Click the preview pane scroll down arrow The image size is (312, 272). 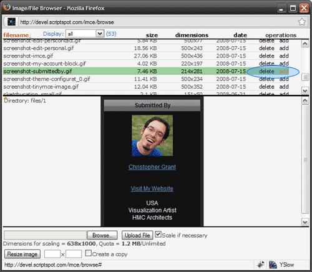[x=305, y=222]
